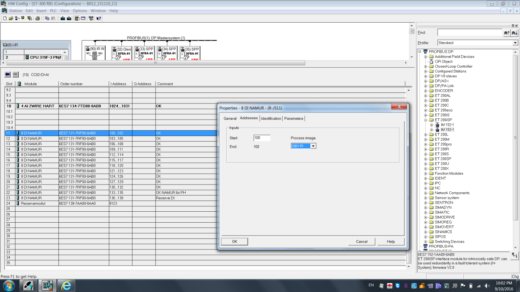520x292 pixels.
Task: Collapse the ET 200iSP catalog folder
Action: click(426, 120)
